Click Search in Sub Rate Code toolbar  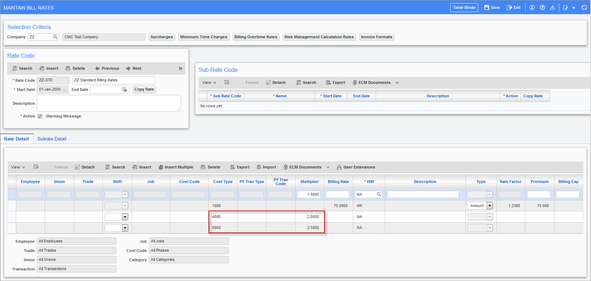pos(306,82)
